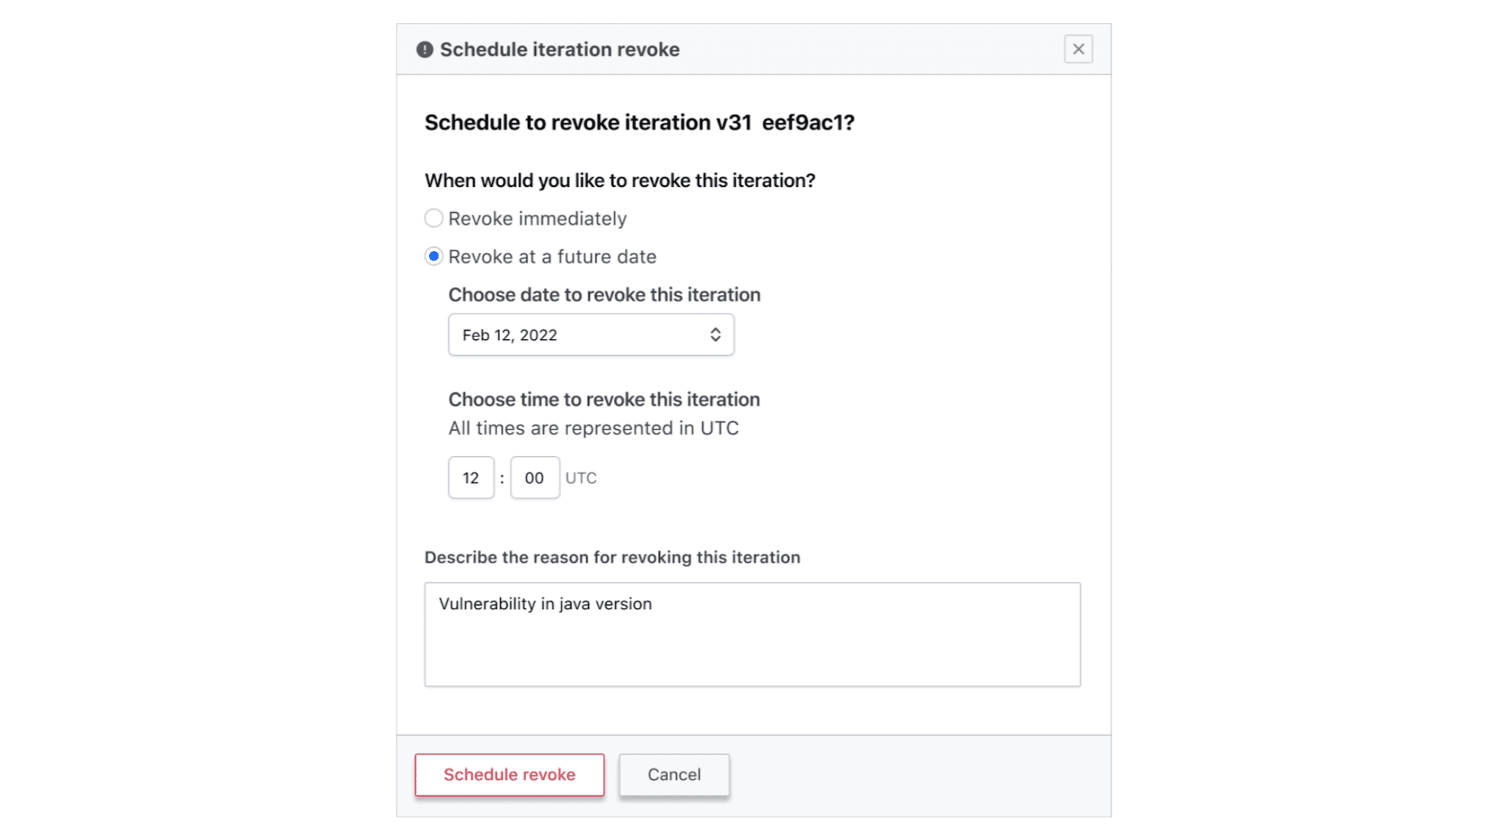Click the UTC suffix beside the time fields

[581, 478]
